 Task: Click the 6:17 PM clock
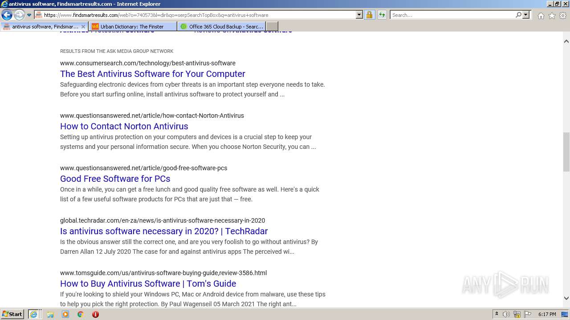pyautogui.click(x=547, y=314)
